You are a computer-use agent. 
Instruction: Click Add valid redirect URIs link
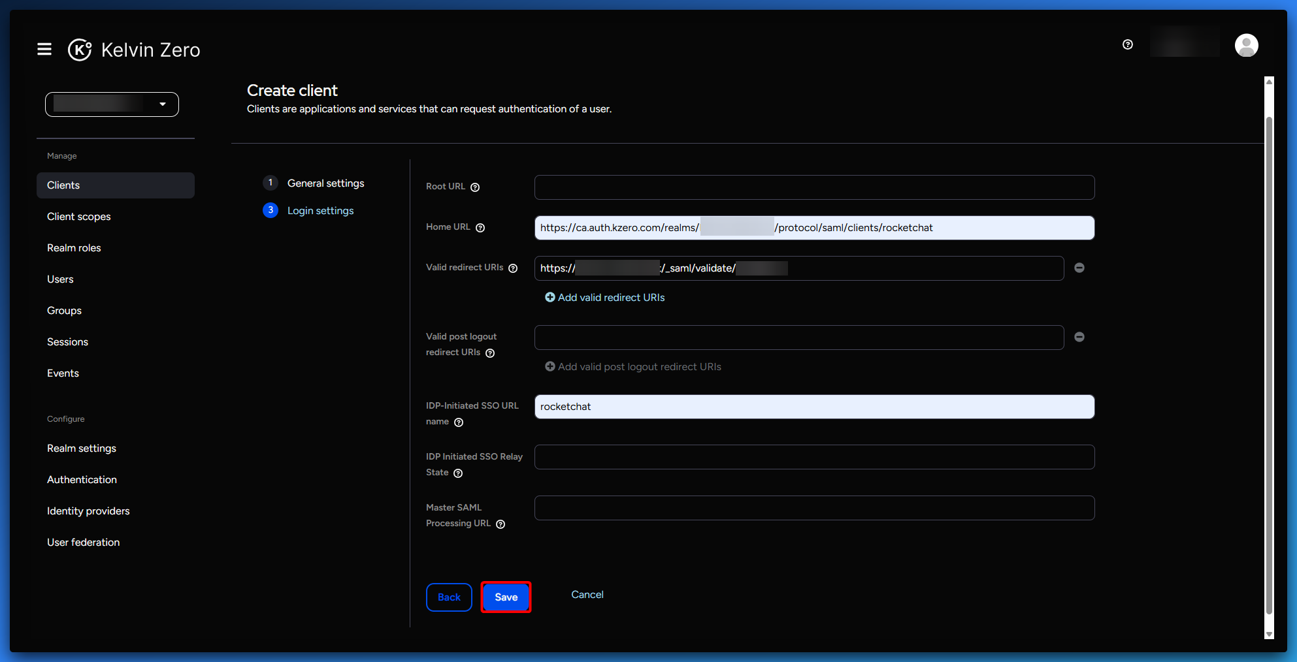coord(605,298)
